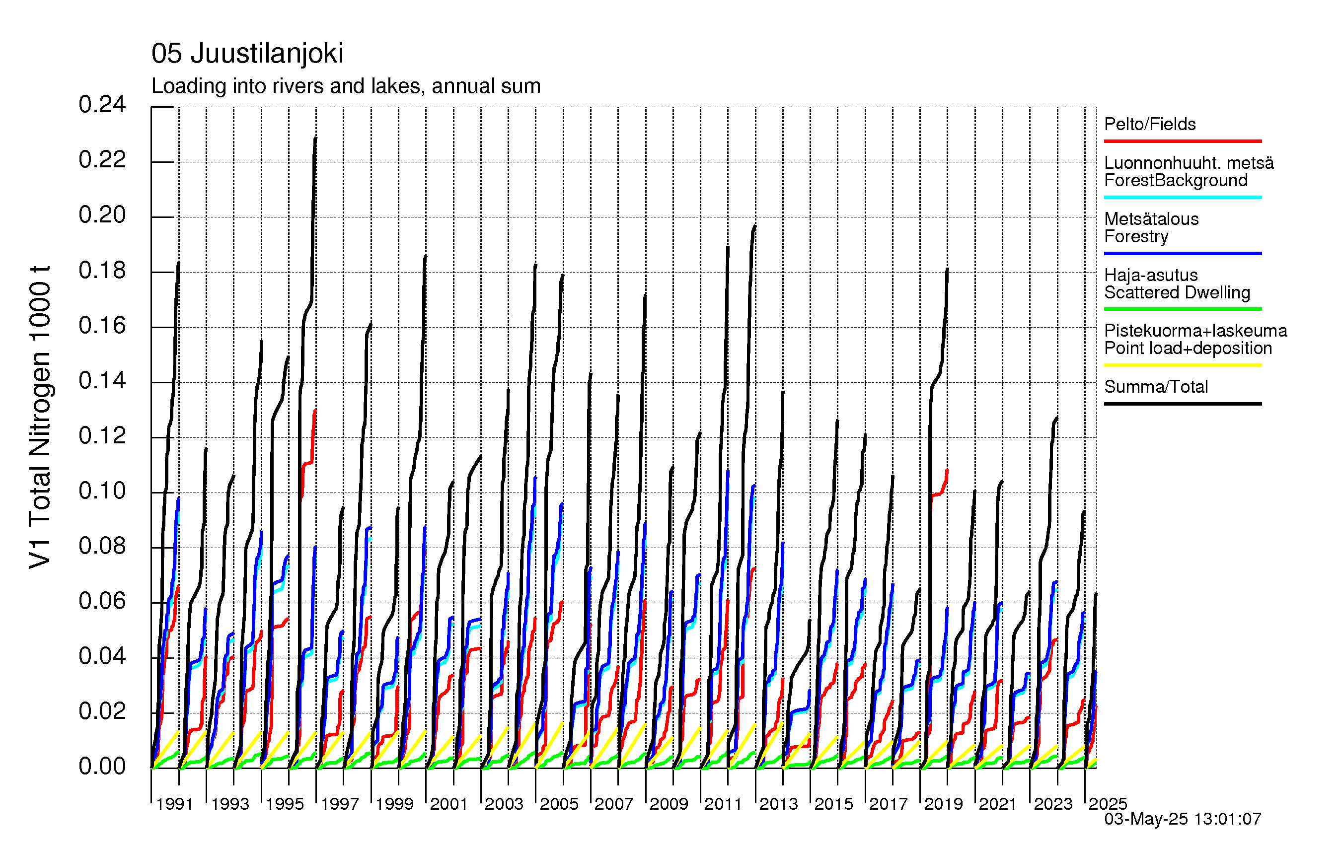Viewport: 1341px width, 844px height.
Task: Click the 'Forestry' legend text
Action: click(x=1136, y=237)
